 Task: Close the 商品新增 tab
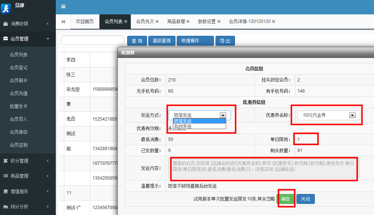click(x=188, y=21)
